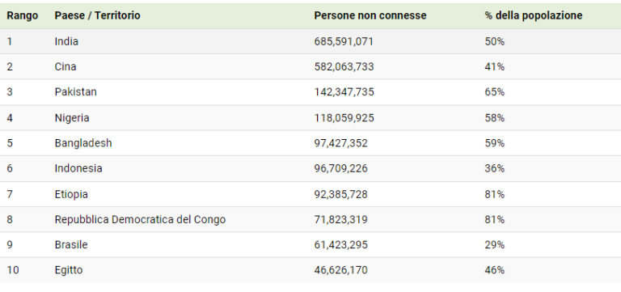Viewport: 621px width, 292px height.
Task: Click the Persone non connesse column header
Action: (370, 15)
